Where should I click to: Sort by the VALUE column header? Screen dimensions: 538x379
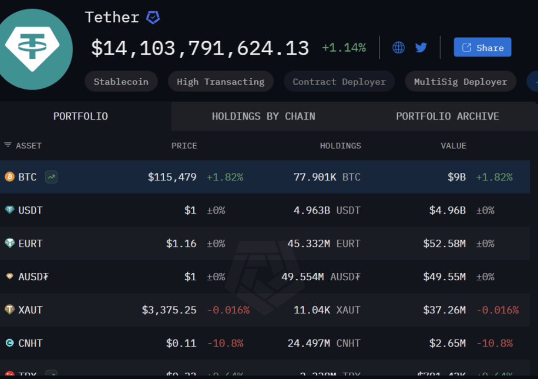click(453, 146)
